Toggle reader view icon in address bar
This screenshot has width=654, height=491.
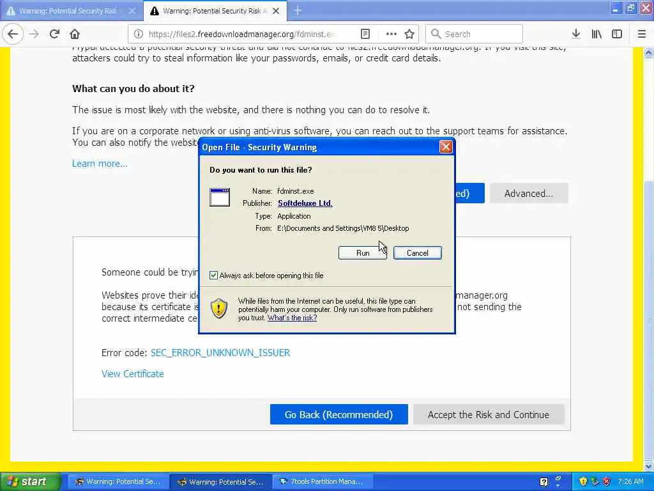(365, 34)
